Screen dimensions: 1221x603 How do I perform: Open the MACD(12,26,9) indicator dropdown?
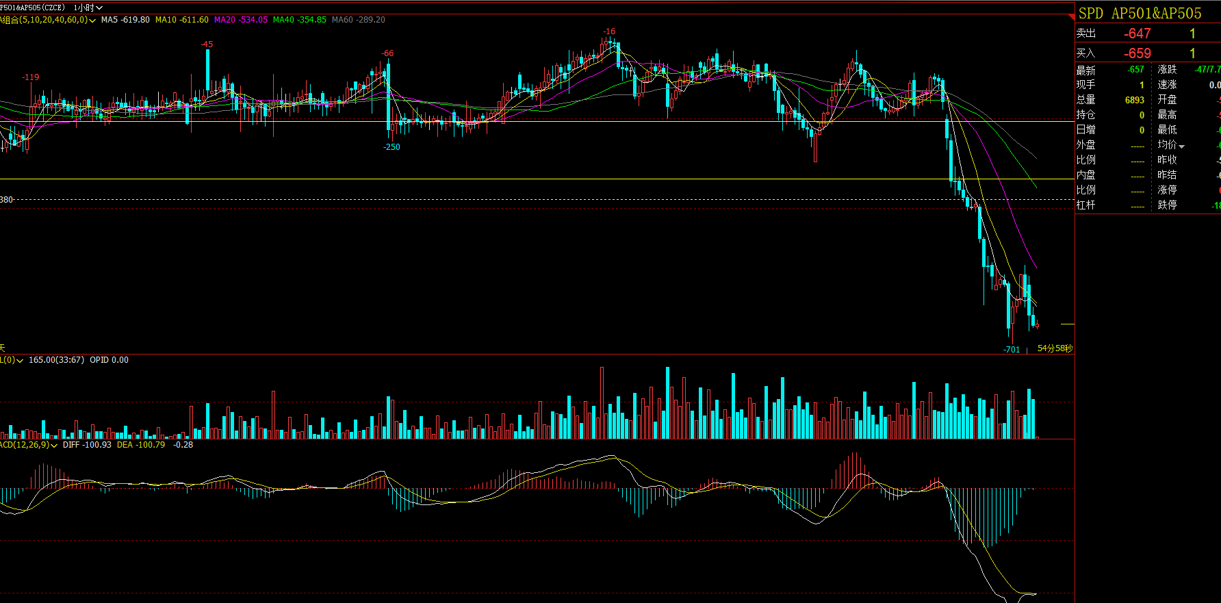54,446
